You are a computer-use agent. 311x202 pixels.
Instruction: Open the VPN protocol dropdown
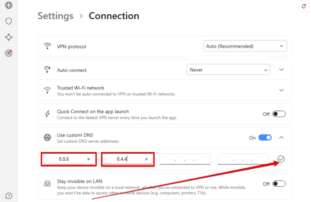tap(245, 46)
